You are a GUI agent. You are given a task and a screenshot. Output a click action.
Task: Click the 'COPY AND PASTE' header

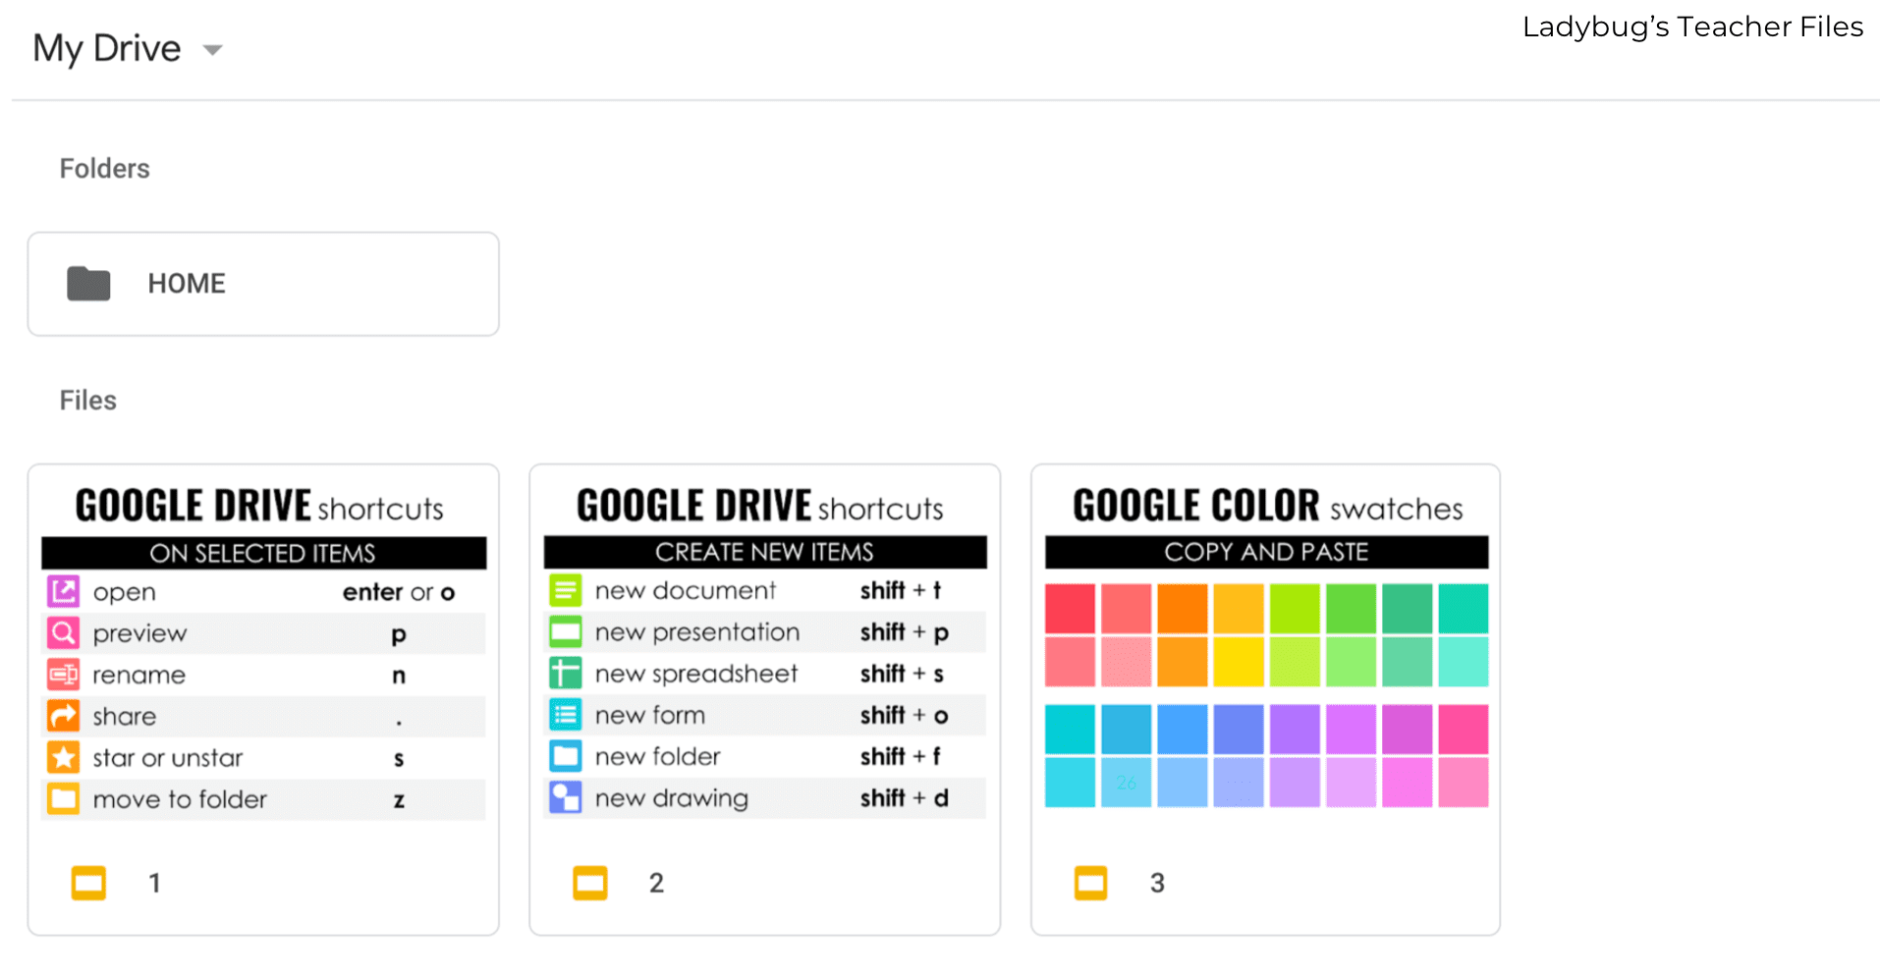1266,552
